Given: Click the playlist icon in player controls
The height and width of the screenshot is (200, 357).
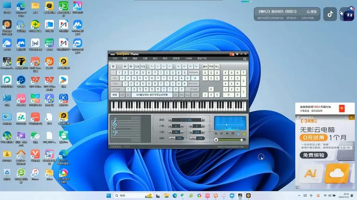Looking at the screenshot, I should point(233,134).
